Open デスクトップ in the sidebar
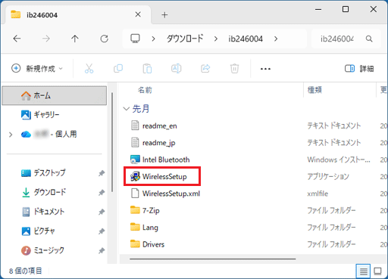The height and width of the screenshot is (279, 388). (x=43, y=173)
